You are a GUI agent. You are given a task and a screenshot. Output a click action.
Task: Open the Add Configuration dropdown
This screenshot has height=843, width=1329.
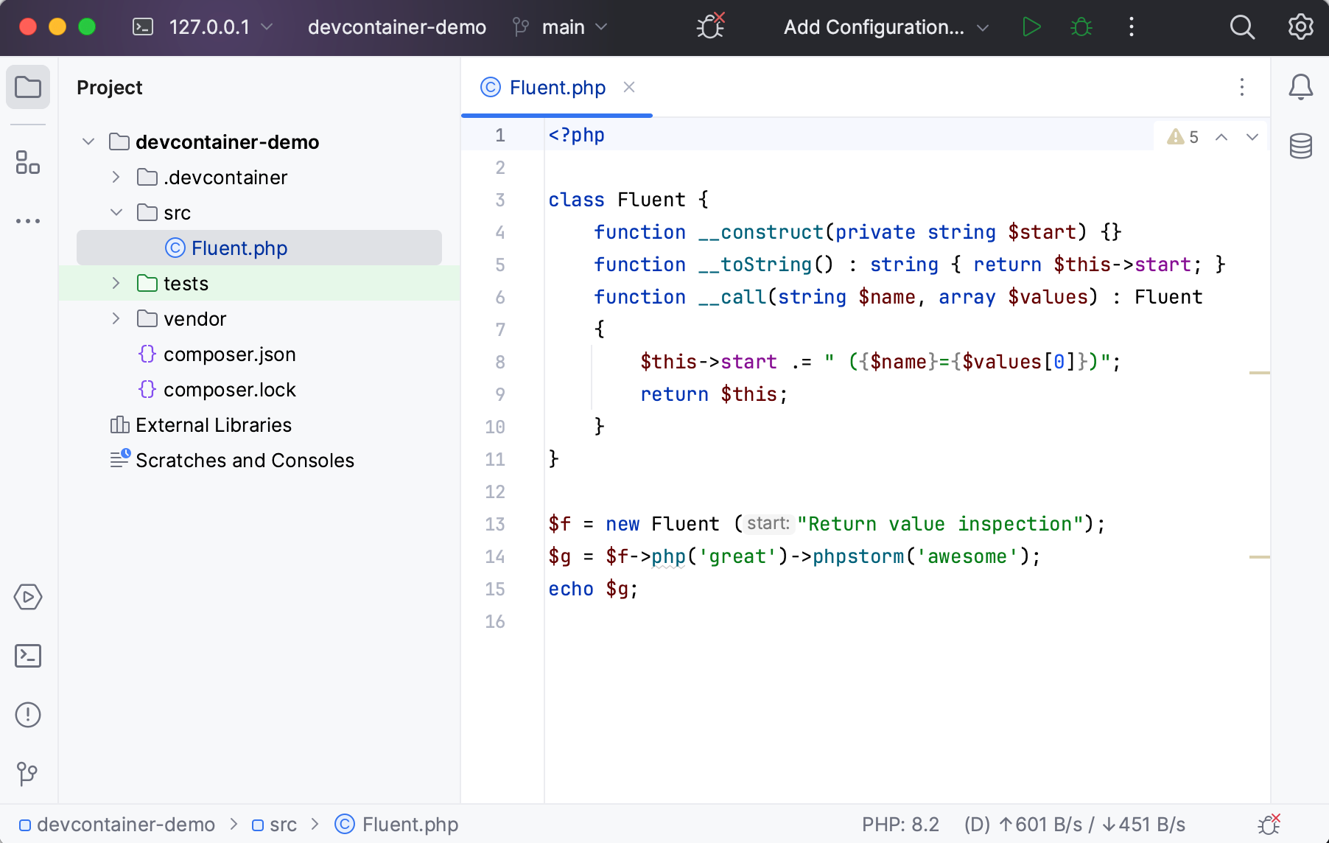[x=883, y=27]
